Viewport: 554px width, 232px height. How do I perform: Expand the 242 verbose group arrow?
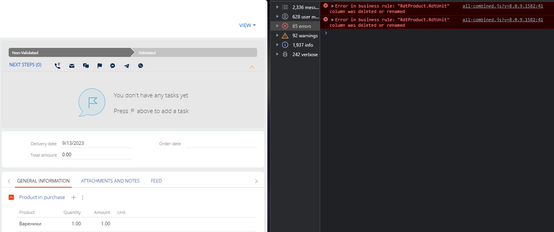coord(278,54)
